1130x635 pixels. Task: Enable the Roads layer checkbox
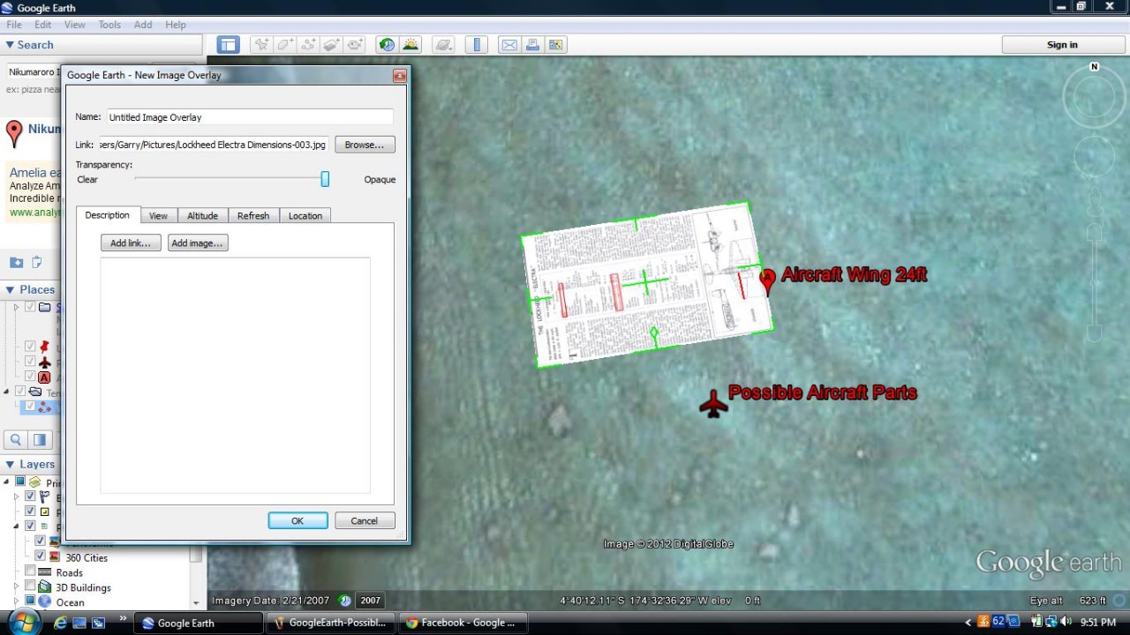[x=30, y=571]
